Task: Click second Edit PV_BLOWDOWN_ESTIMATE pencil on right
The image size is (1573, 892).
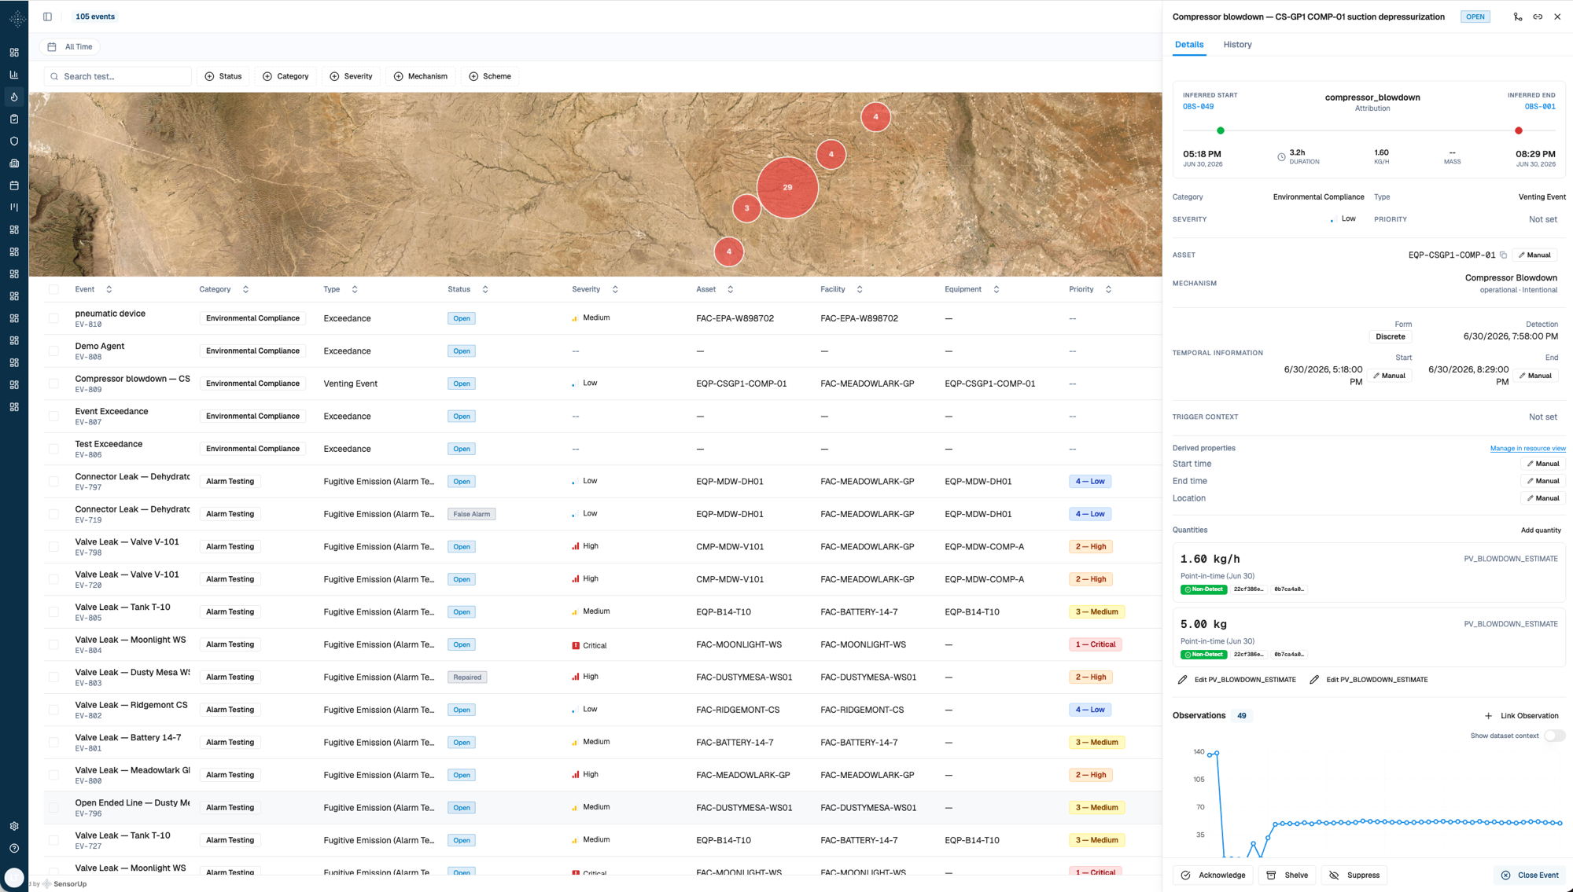Action: tap(1314, 679)
